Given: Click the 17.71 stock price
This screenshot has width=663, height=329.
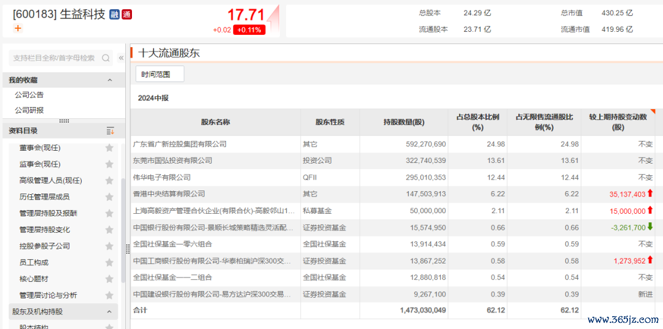Looking at the screenshot, I should tap(246, 15).
